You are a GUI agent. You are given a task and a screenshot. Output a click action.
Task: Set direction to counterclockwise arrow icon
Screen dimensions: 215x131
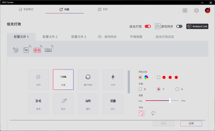point(153,113)
